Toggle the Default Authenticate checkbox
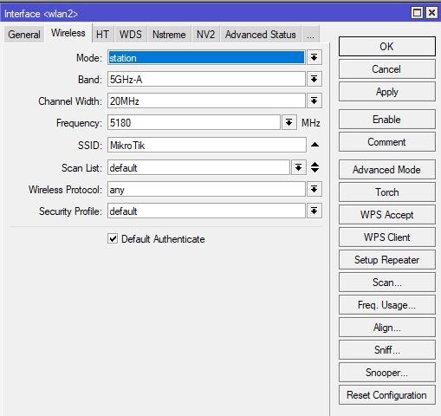The image size is (441, 416). coord(113,238)
